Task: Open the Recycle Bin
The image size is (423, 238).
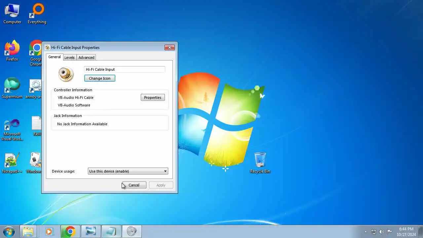Action: pyautogui.click(x=260, y=163)
